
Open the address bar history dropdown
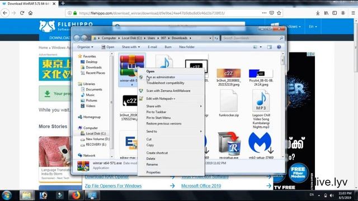(x=210, y=38)
